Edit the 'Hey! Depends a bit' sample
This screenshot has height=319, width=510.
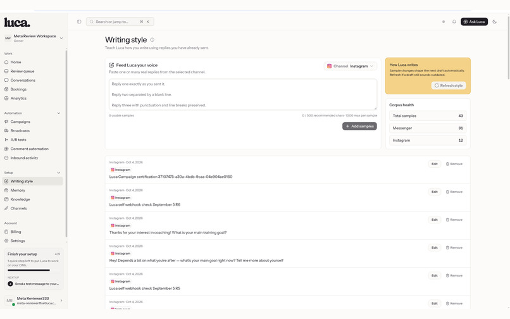click(434, 247)
